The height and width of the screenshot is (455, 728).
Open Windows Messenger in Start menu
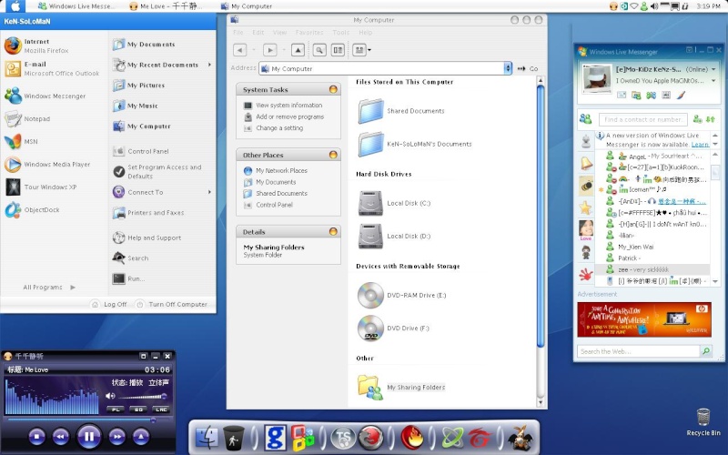click(45, 96)
